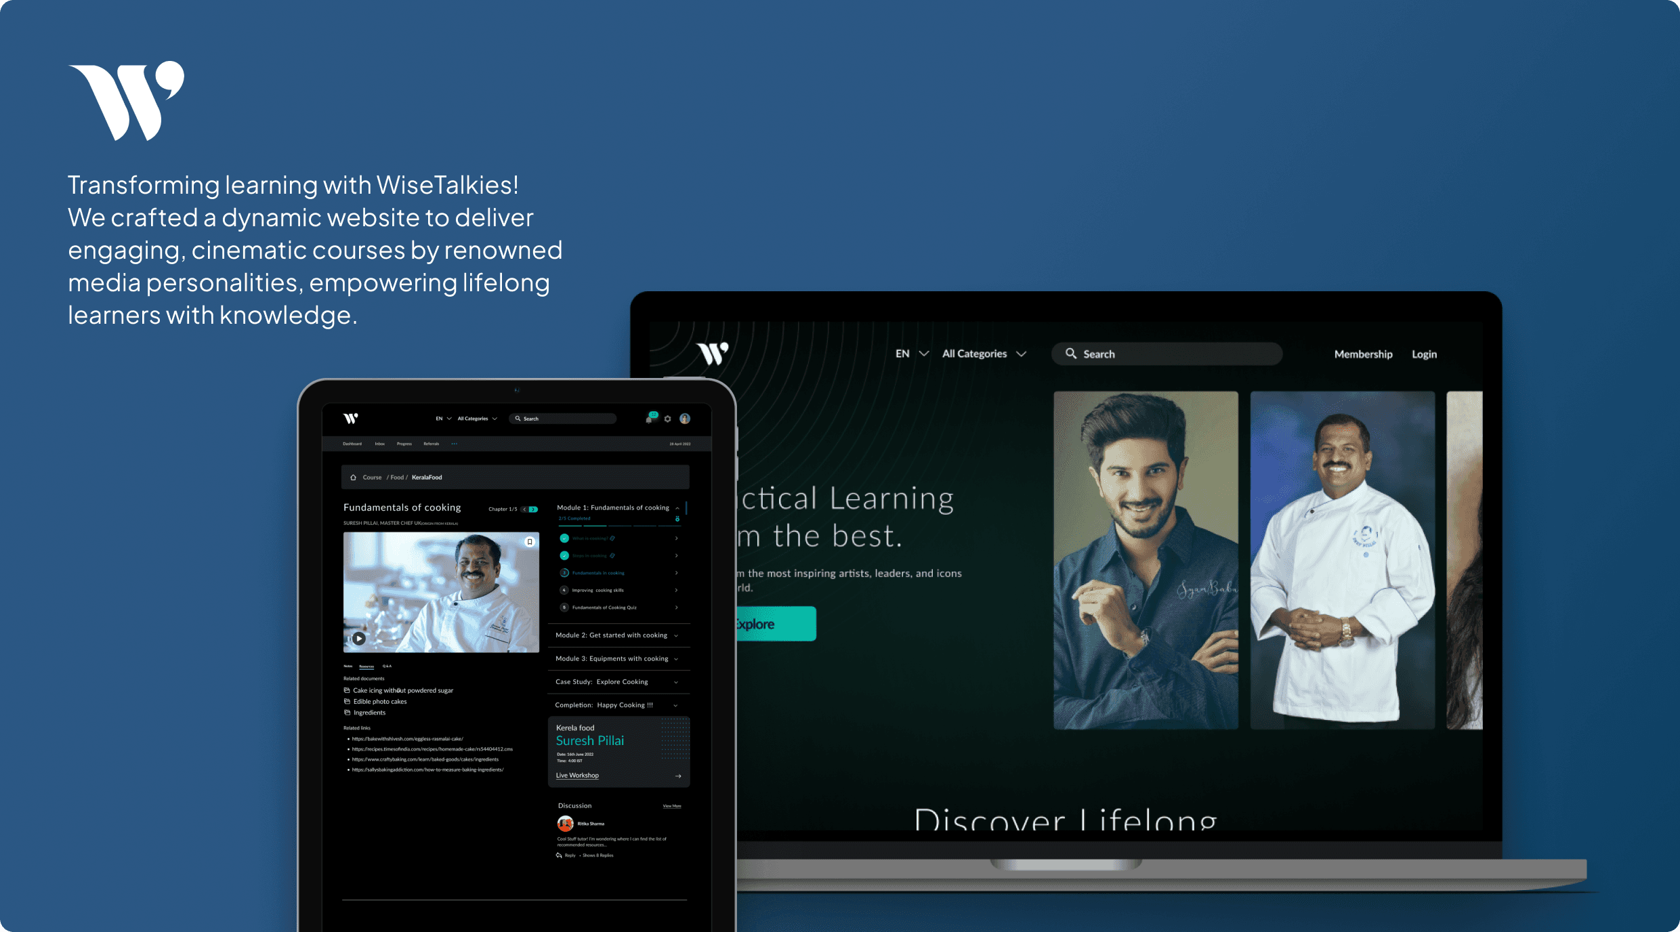
Task: Click the Membership link
Action: pos(1363,354)
